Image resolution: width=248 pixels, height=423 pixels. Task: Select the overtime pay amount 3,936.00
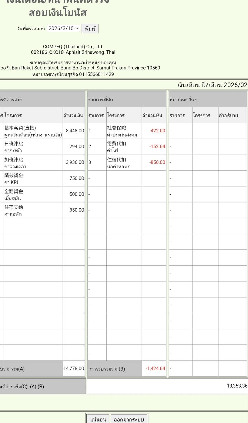point(75,162)
